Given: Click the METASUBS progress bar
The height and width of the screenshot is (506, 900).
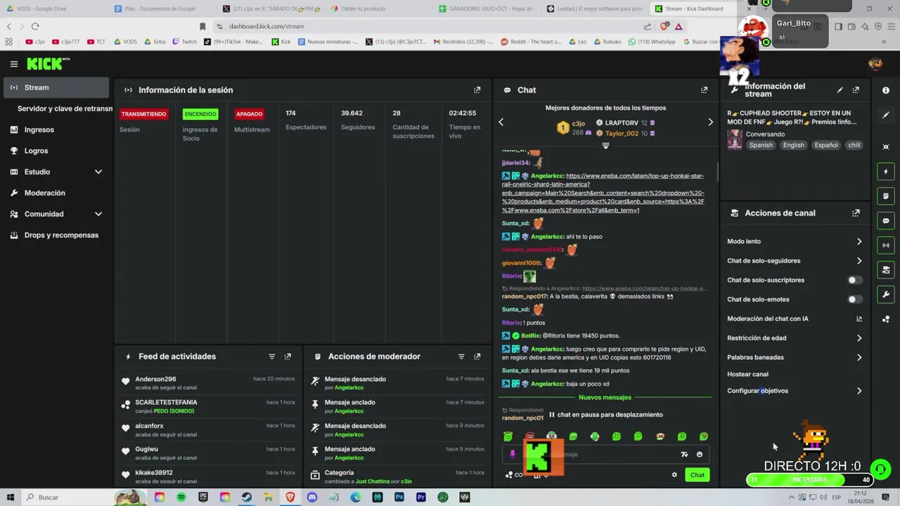Looking at the screenshot, I should click(810, 480).
